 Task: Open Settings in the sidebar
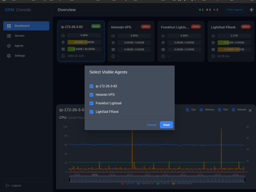26,56
